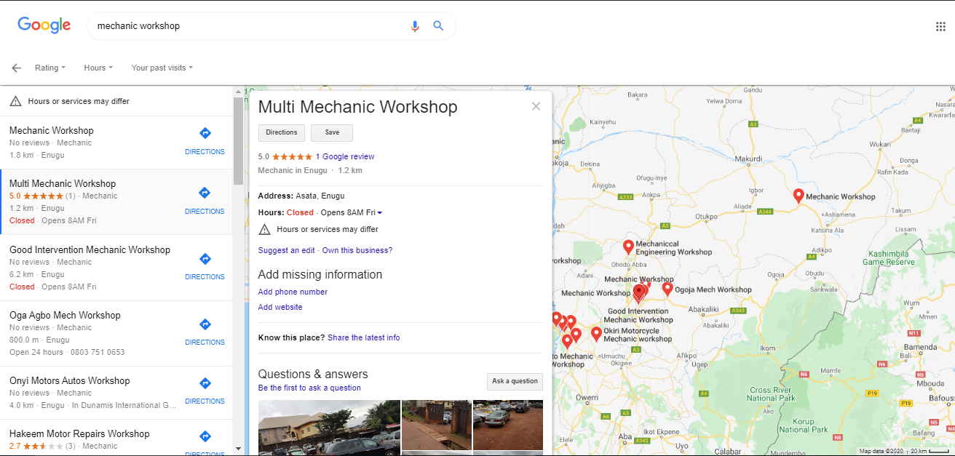Click the Directions button in the details panel
The width and height of the screenshot is (955, 456).
pyautogui.click(x=282, y=133)
